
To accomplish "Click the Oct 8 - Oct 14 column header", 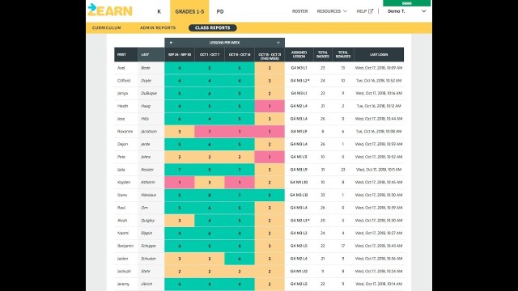I will click(x=240, y=54).
